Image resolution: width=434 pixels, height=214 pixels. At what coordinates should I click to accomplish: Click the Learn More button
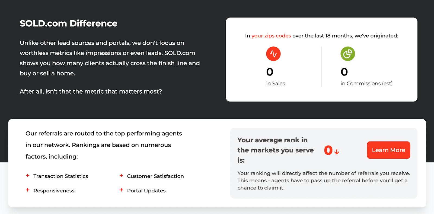tap(388, 150)
